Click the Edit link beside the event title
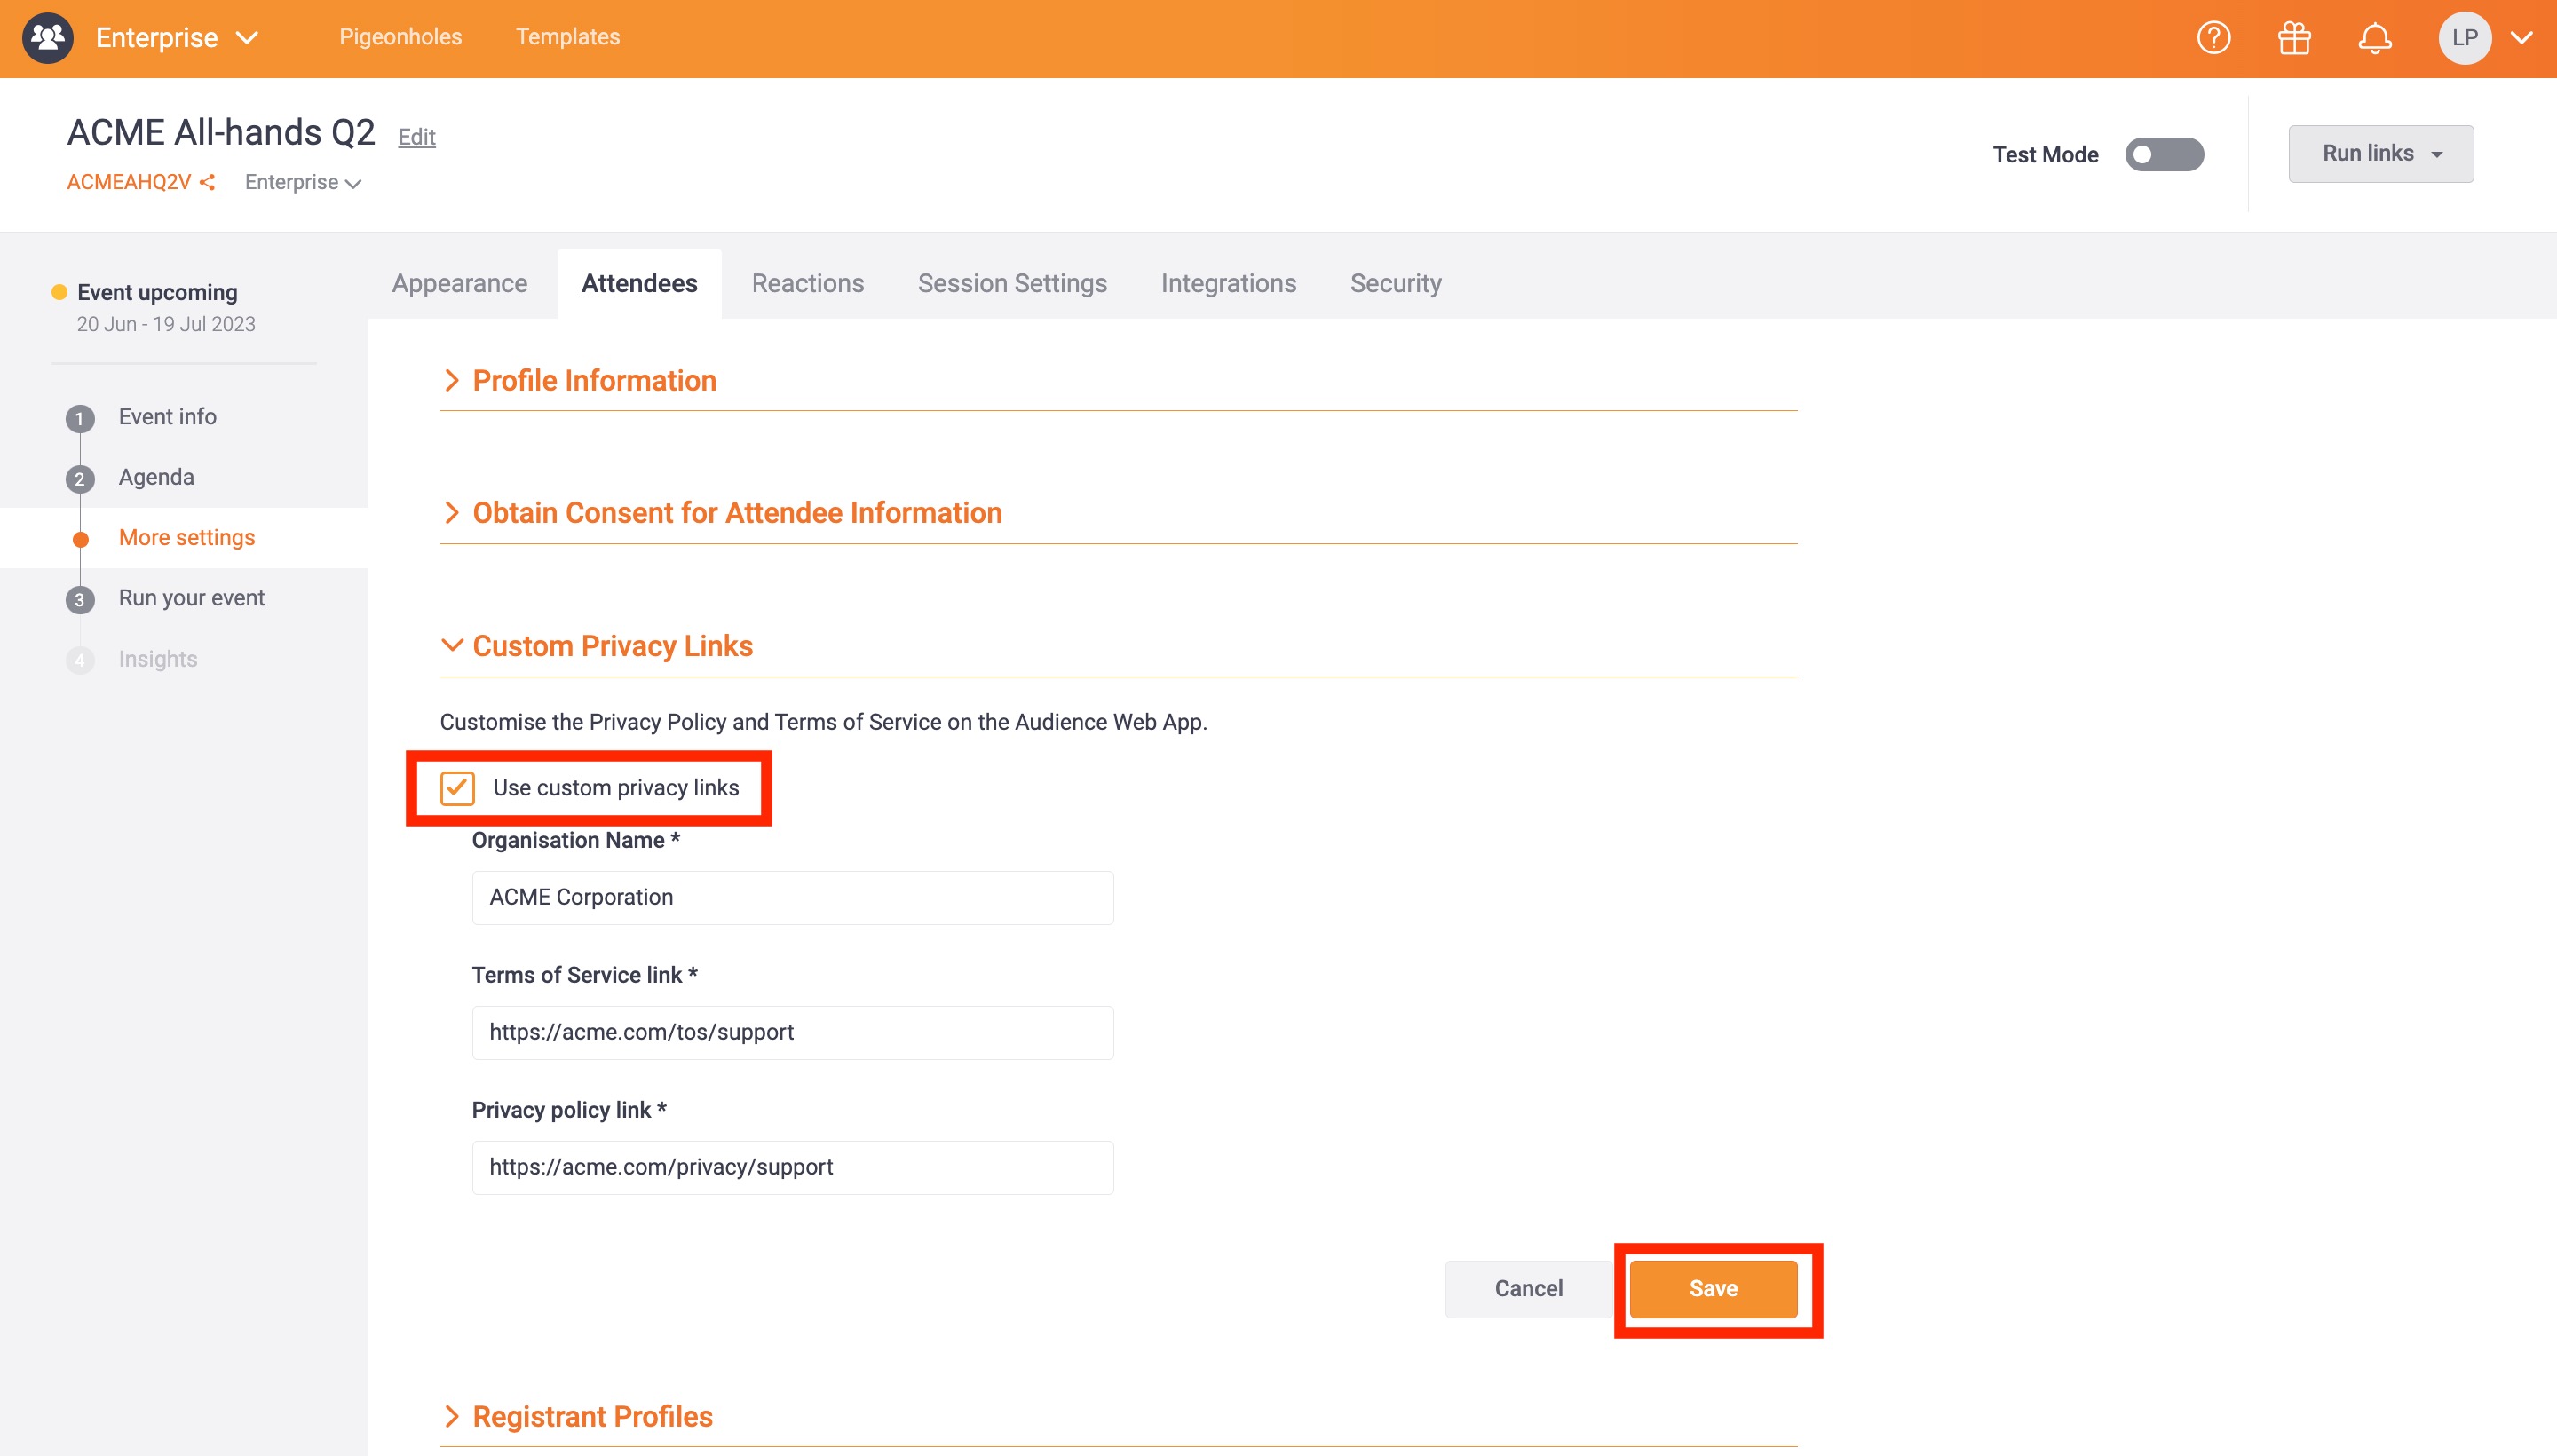2557x1456 pixels. [416, 137]
